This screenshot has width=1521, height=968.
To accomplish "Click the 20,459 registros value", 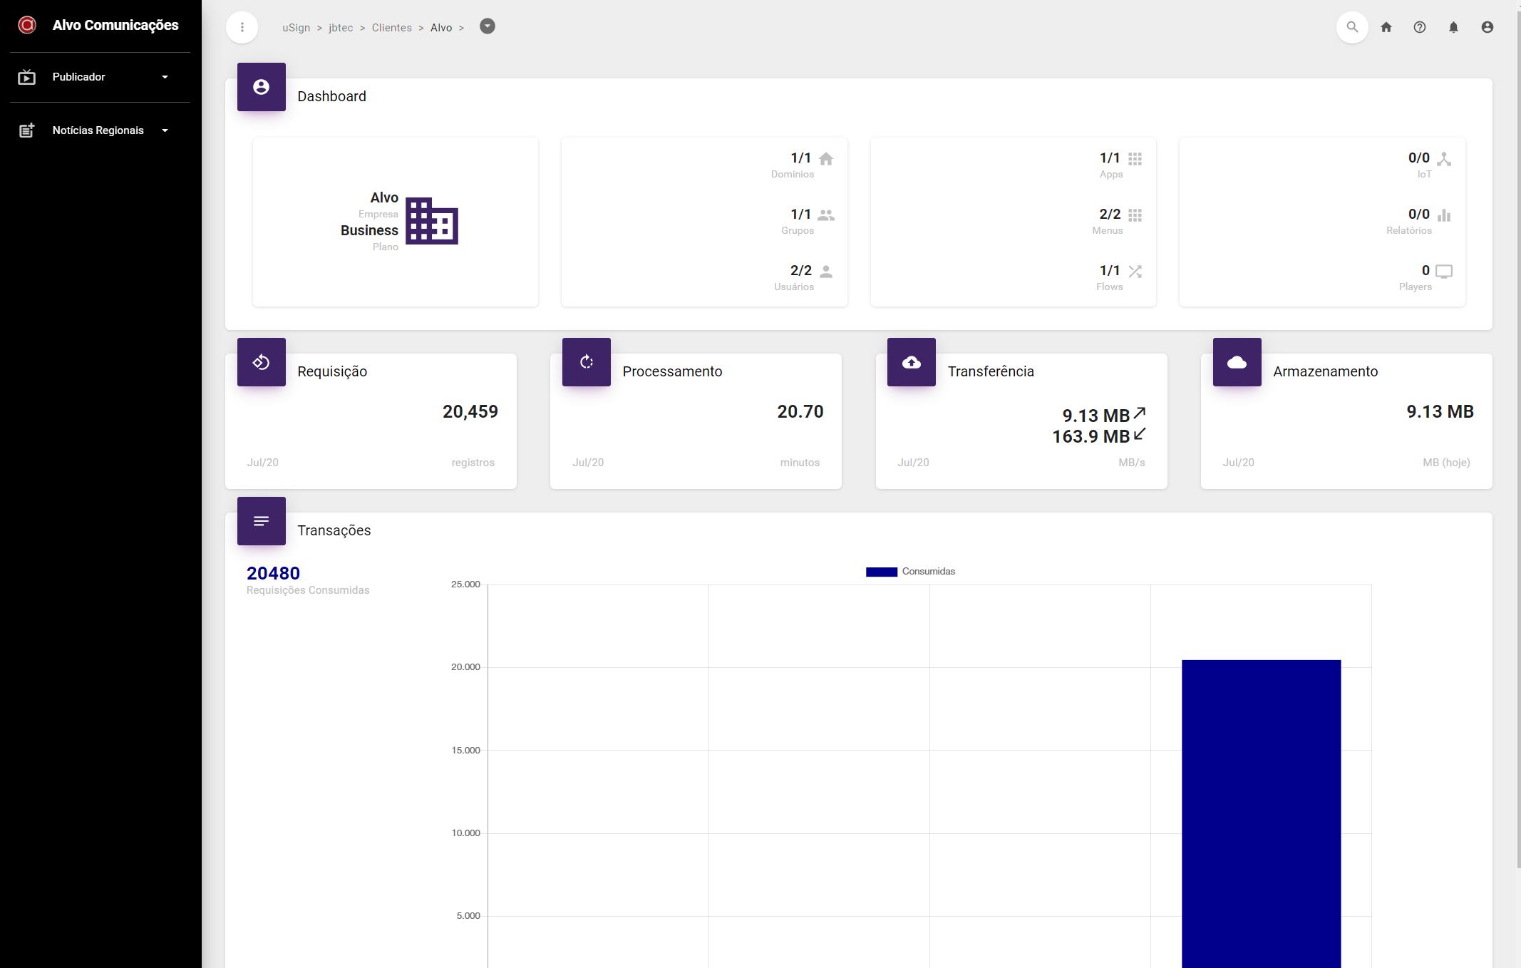I will [470, 412].
